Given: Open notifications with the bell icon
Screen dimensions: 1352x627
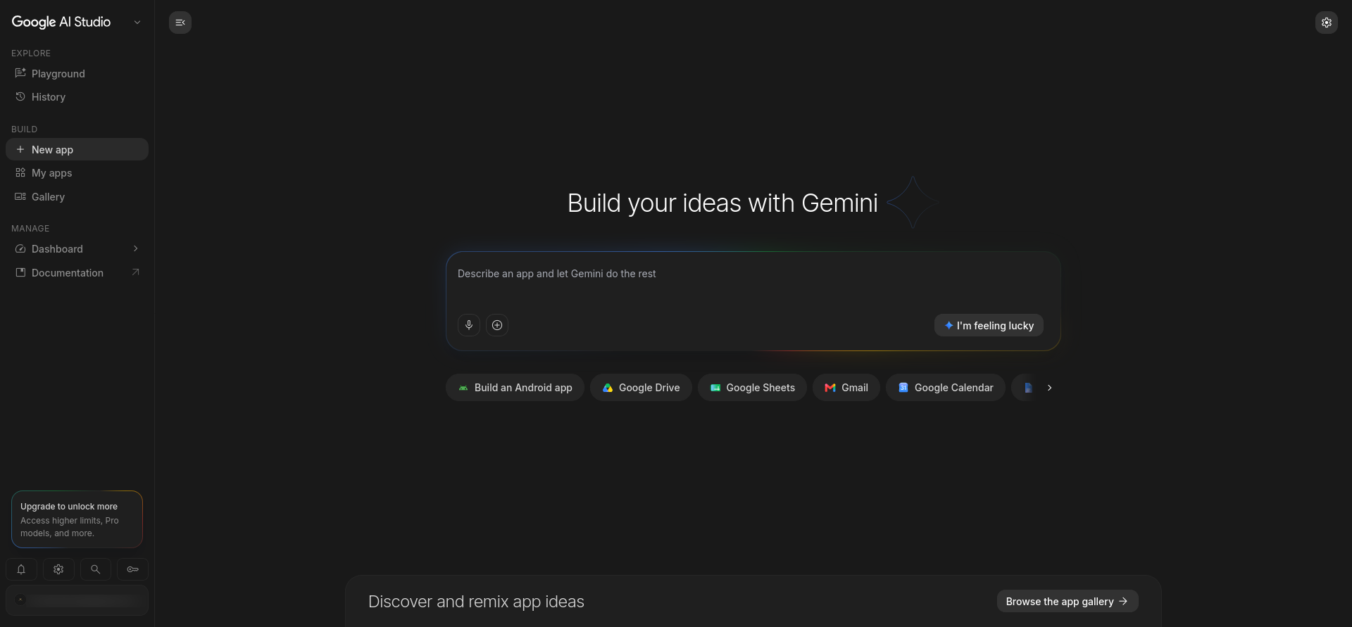Looking at the screenshot, I should 21,569.
